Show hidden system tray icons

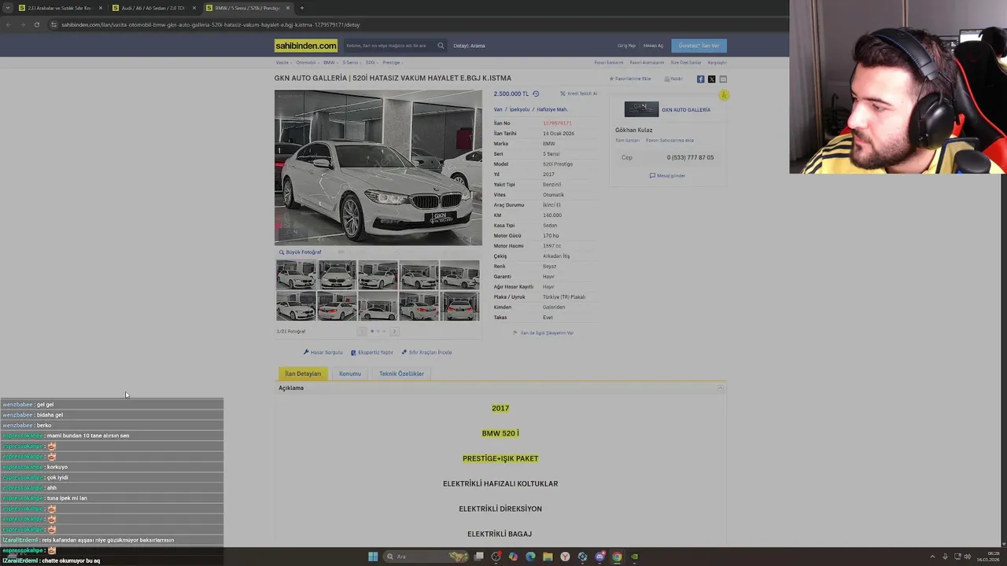(x=932, y=557)
